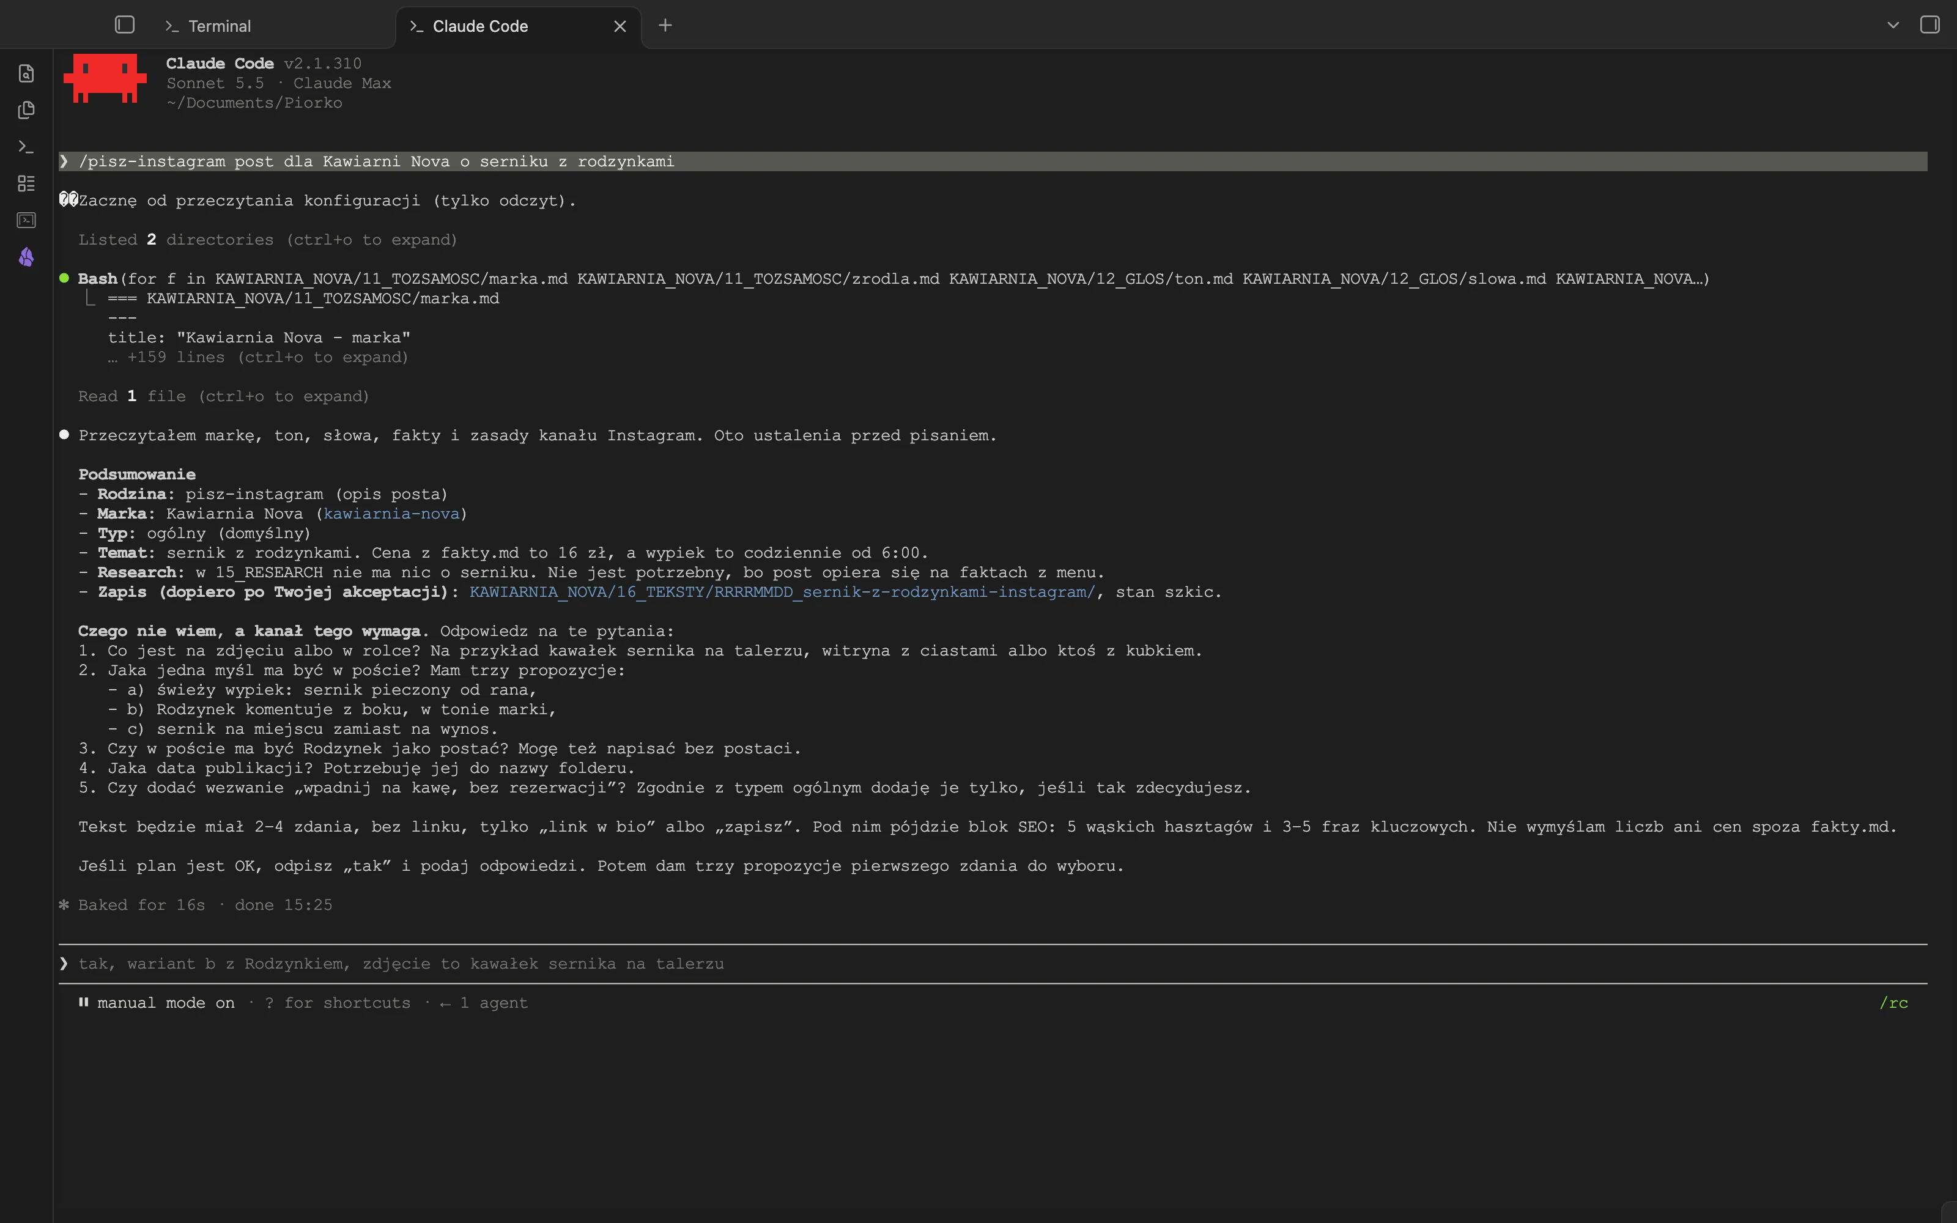Open the terminal prompt sidebar icon

(26, 146)
